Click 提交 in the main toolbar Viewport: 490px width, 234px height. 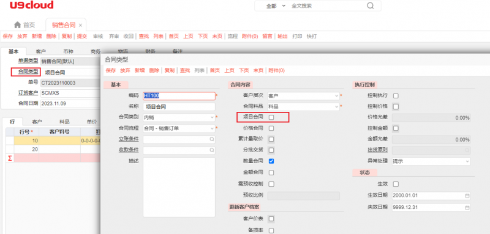[x=82, y=37]
